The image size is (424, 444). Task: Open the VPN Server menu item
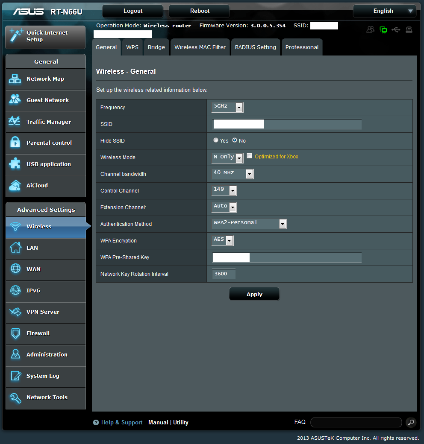tap(46, 312)
